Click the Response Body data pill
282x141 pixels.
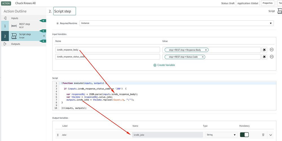(186, 50)
